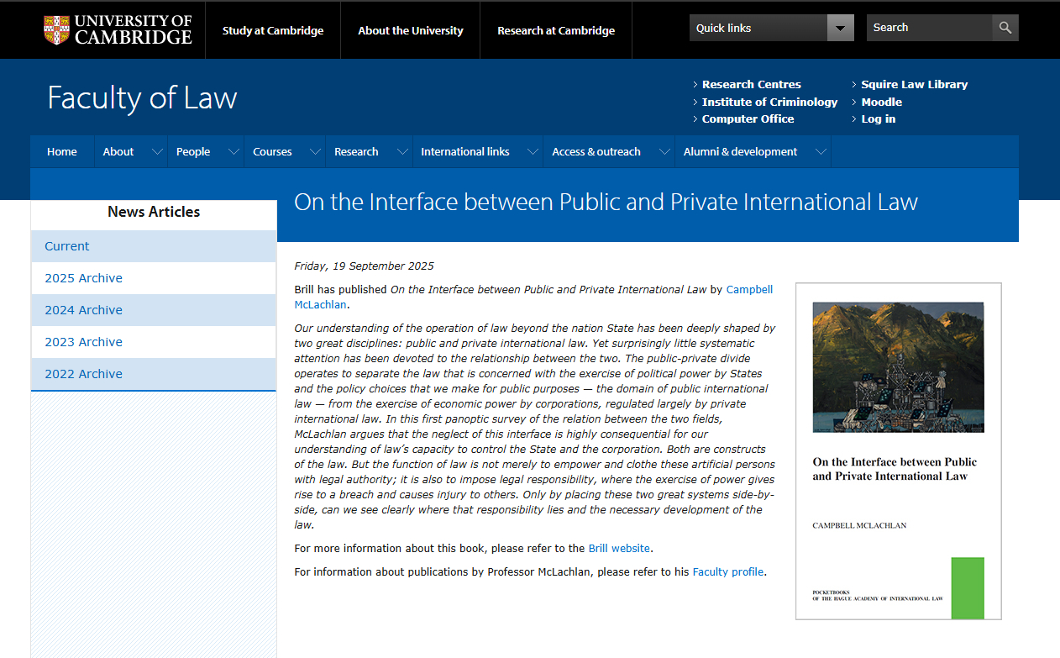1060x658 pixels.
Task: Open the Squire Law Library link
Action: pos(914,84)
